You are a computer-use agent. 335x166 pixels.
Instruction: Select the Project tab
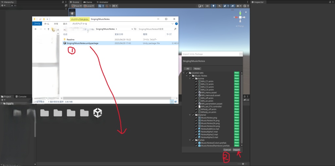[x=6, y=97]
